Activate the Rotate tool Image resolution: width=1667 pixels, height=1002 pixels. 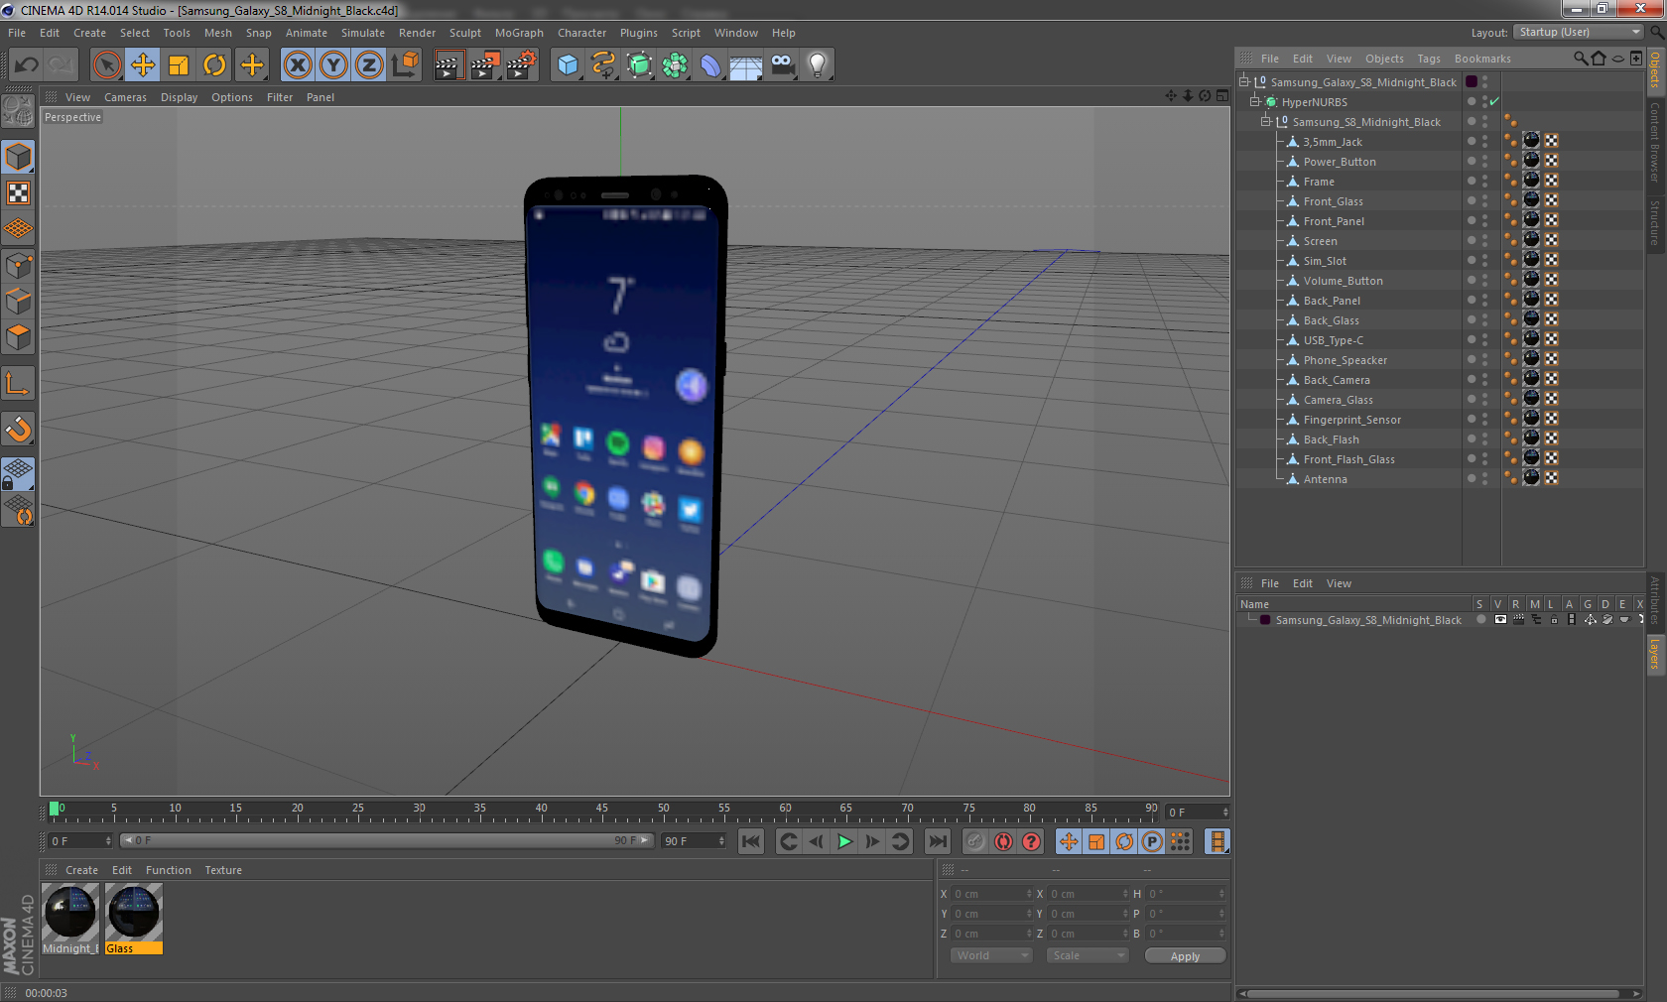(214, 65)
